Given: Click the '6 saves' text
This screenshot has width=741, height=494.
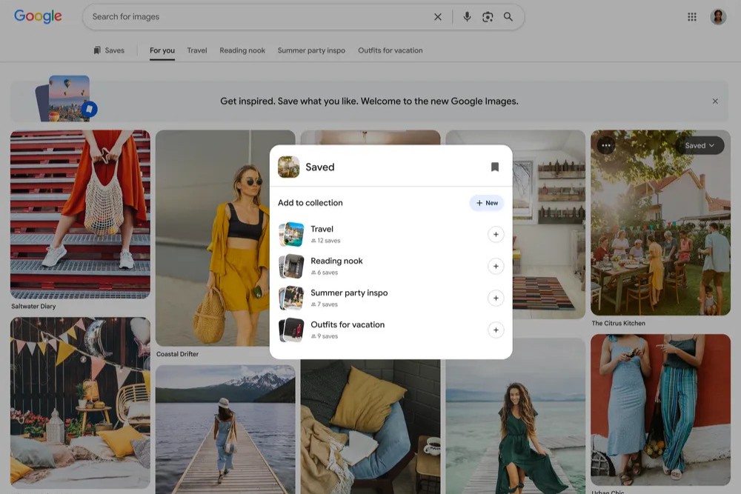Looking at the screenshot, I should tap(325, 273).
